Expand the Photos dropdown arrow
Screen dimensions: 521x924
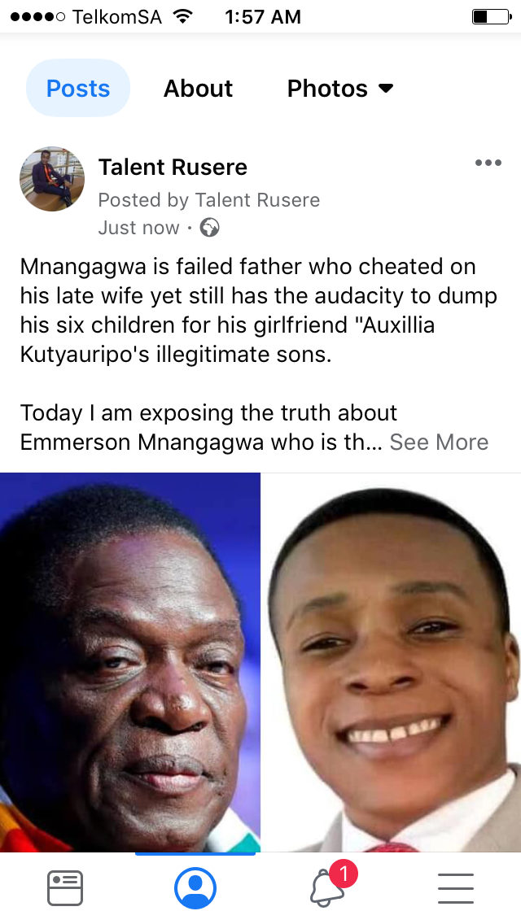[x=386, y=89]
